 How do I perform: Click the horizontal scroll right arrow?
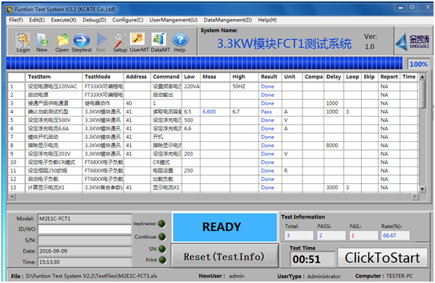pos(415,197)
